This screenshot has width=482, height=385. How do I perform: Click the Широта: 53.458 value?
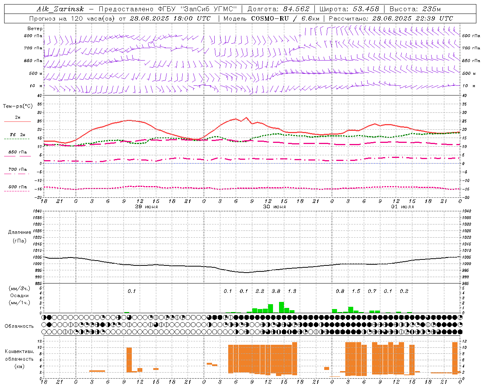coord(349,9)
